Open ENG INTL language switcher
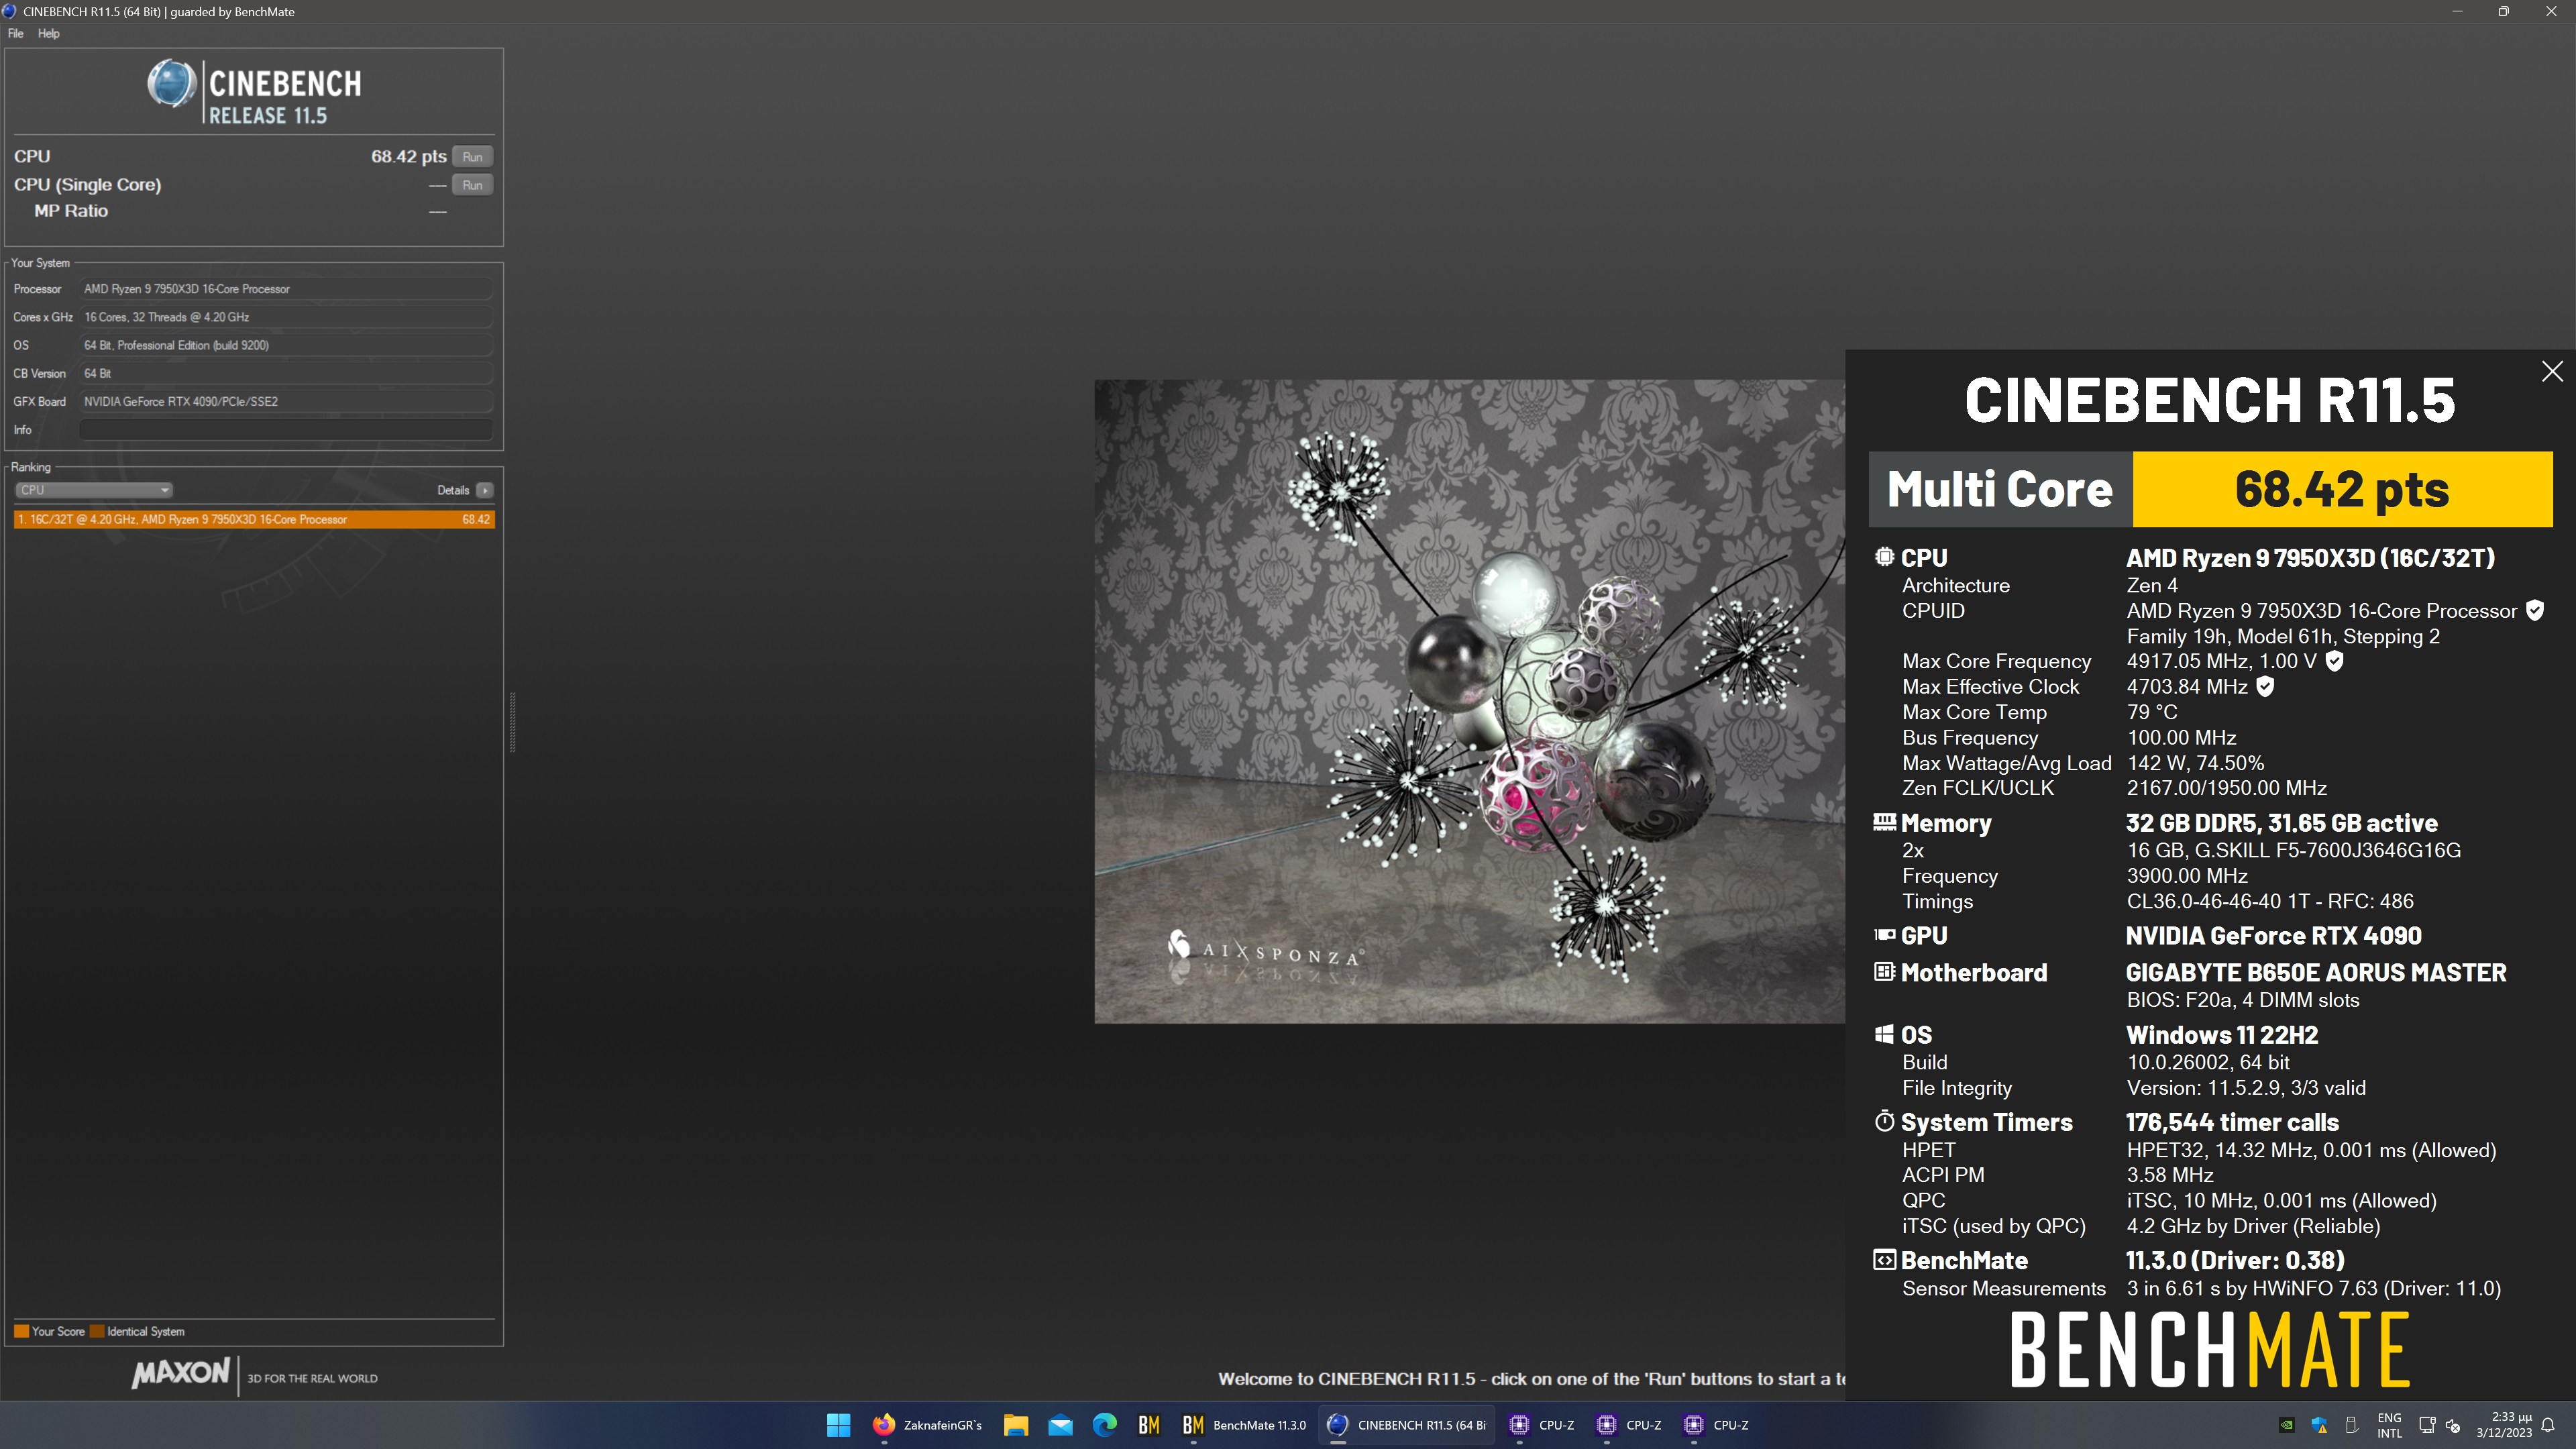 pos(2389,1425)
